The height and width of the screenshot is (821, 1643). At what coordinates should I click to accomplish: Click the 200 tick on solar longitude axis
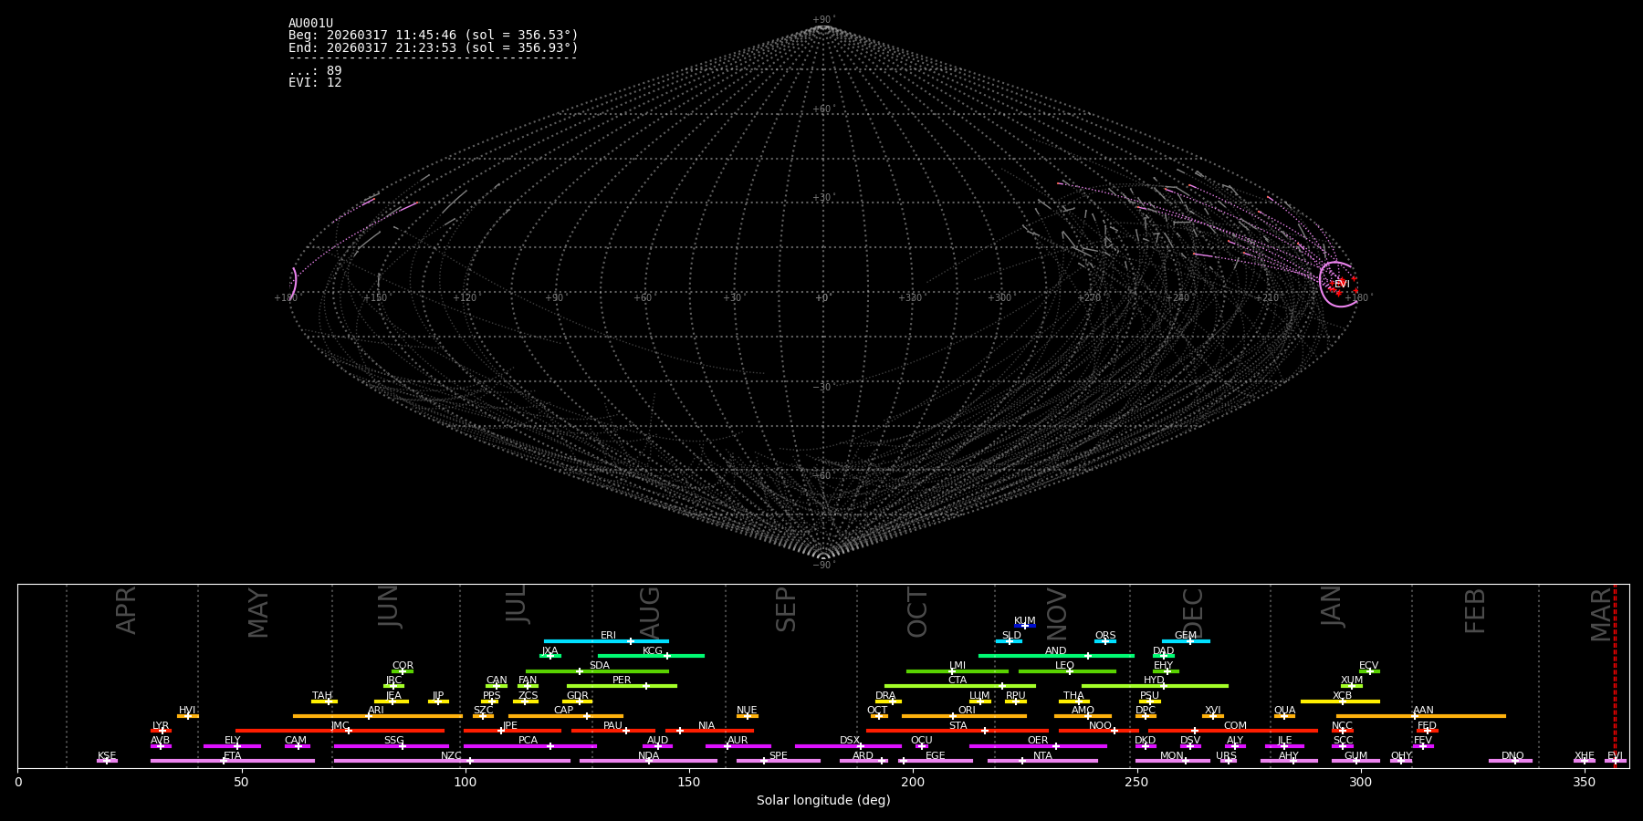tap(913, 782)
